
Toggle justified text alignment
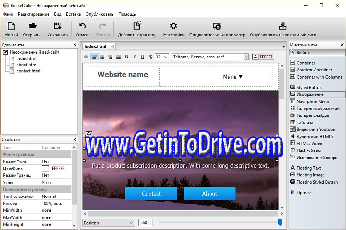(x=119, y=57)
